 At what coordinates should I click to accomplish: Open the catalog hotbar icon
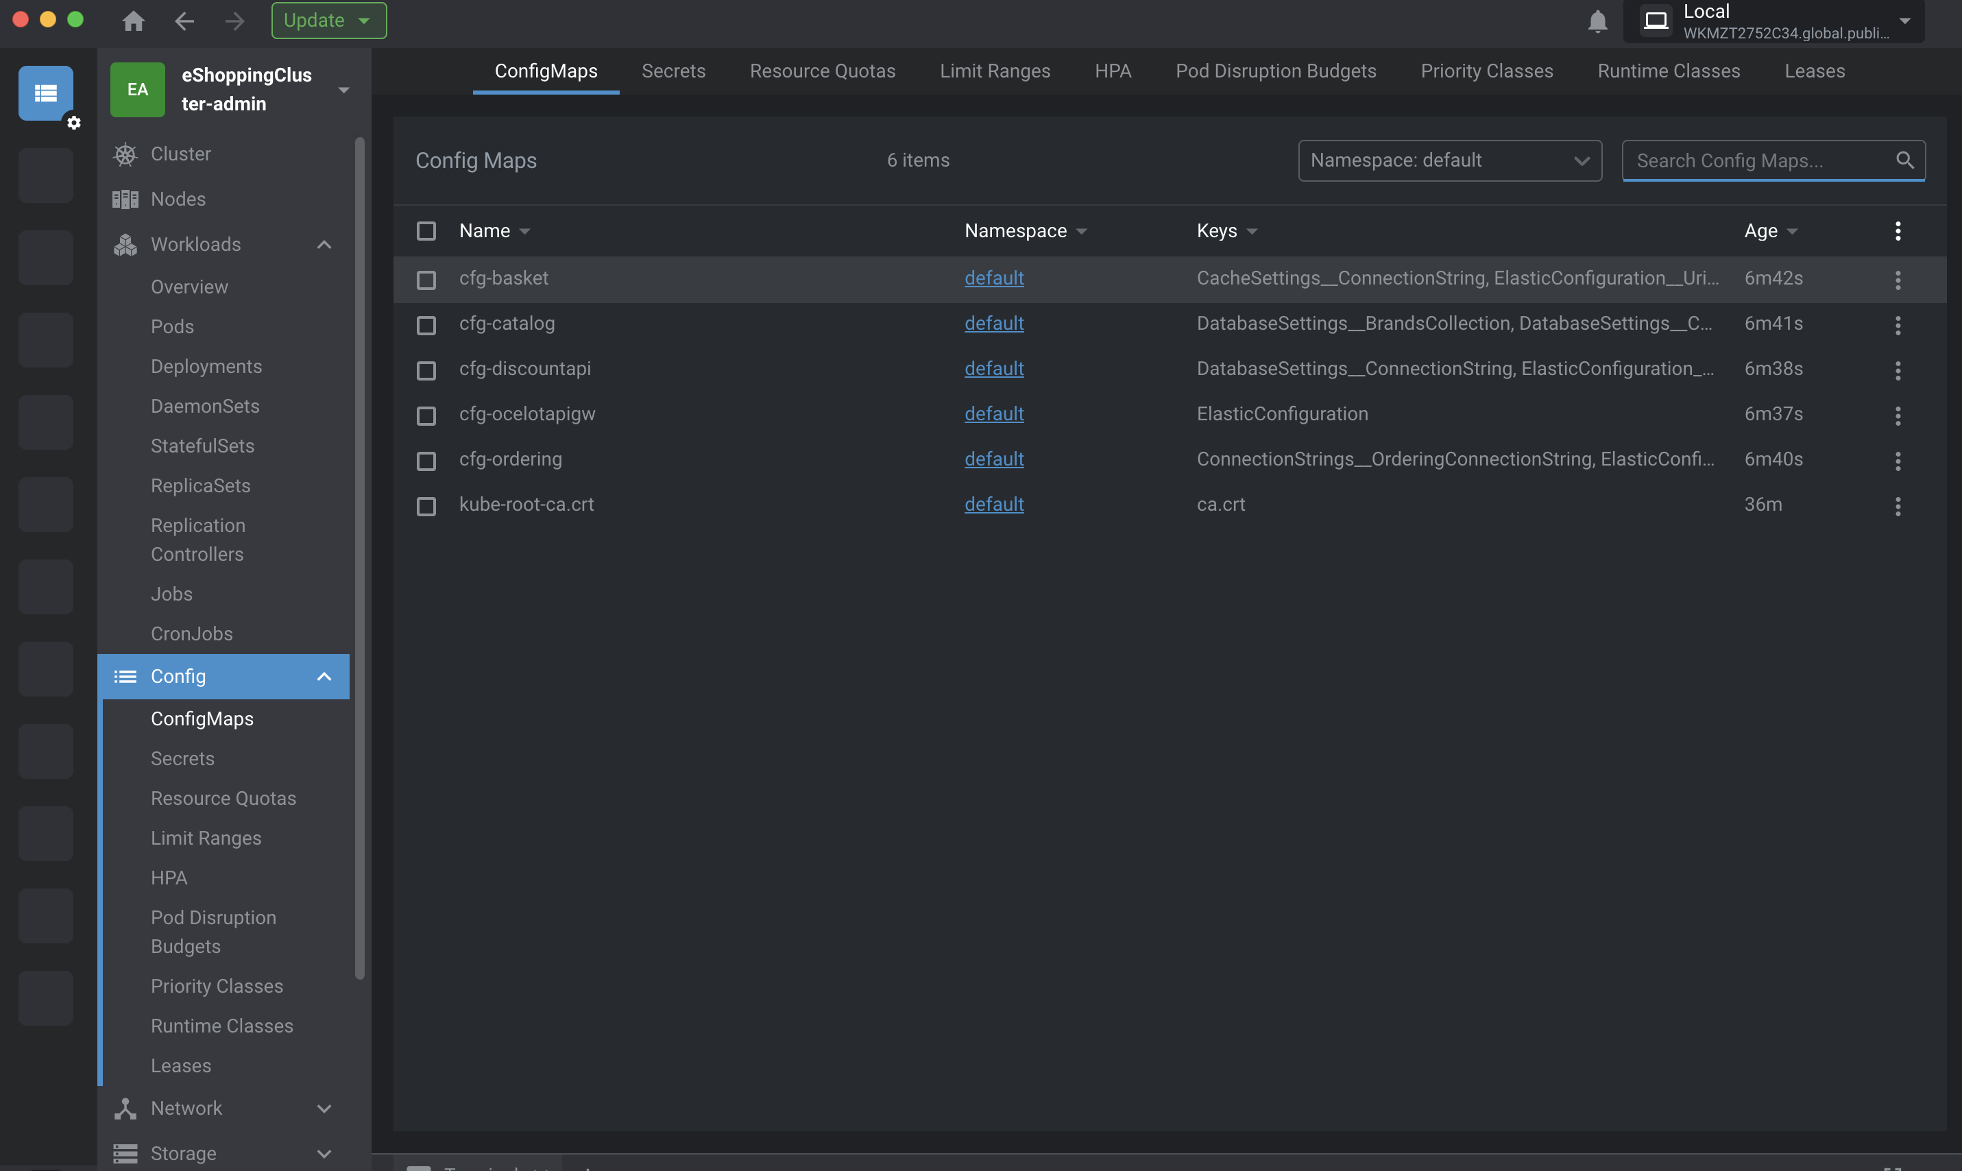46,93
